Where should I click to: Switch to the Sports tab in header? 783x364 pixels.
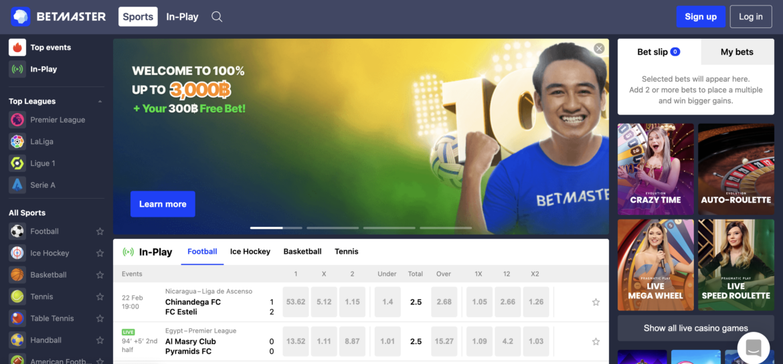click(138, 17)
